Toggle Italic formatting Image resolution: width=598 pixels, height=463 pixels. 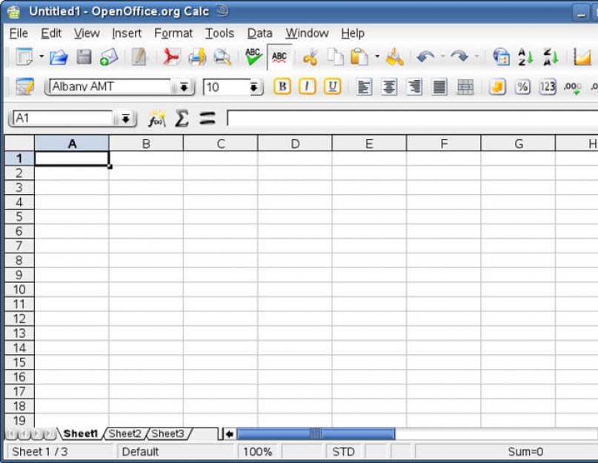coord(307,87)
